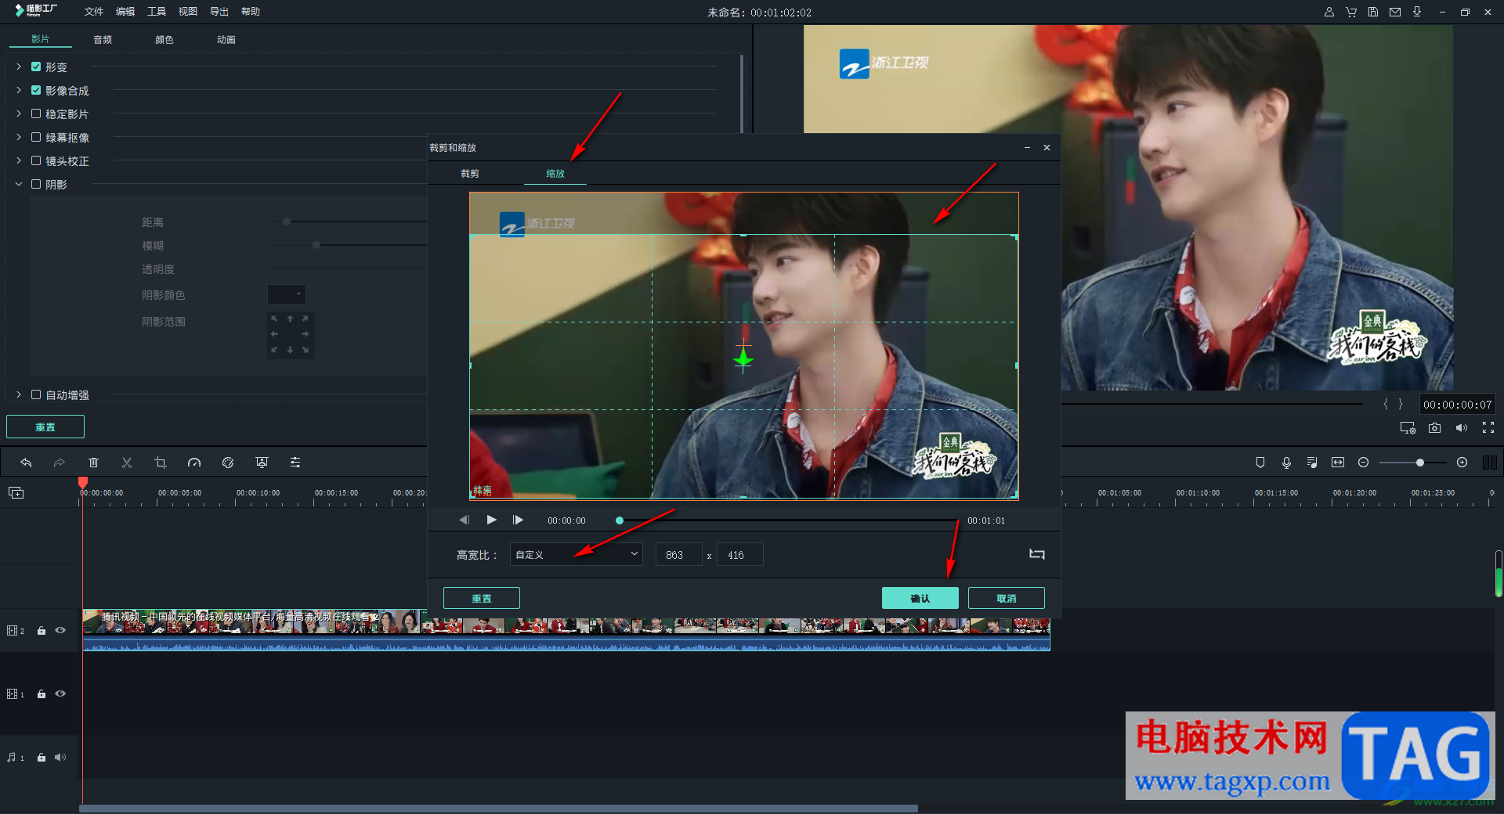Click the timeline zoom out minus icon
The image size is (1504, 814).
(1363, 463)
